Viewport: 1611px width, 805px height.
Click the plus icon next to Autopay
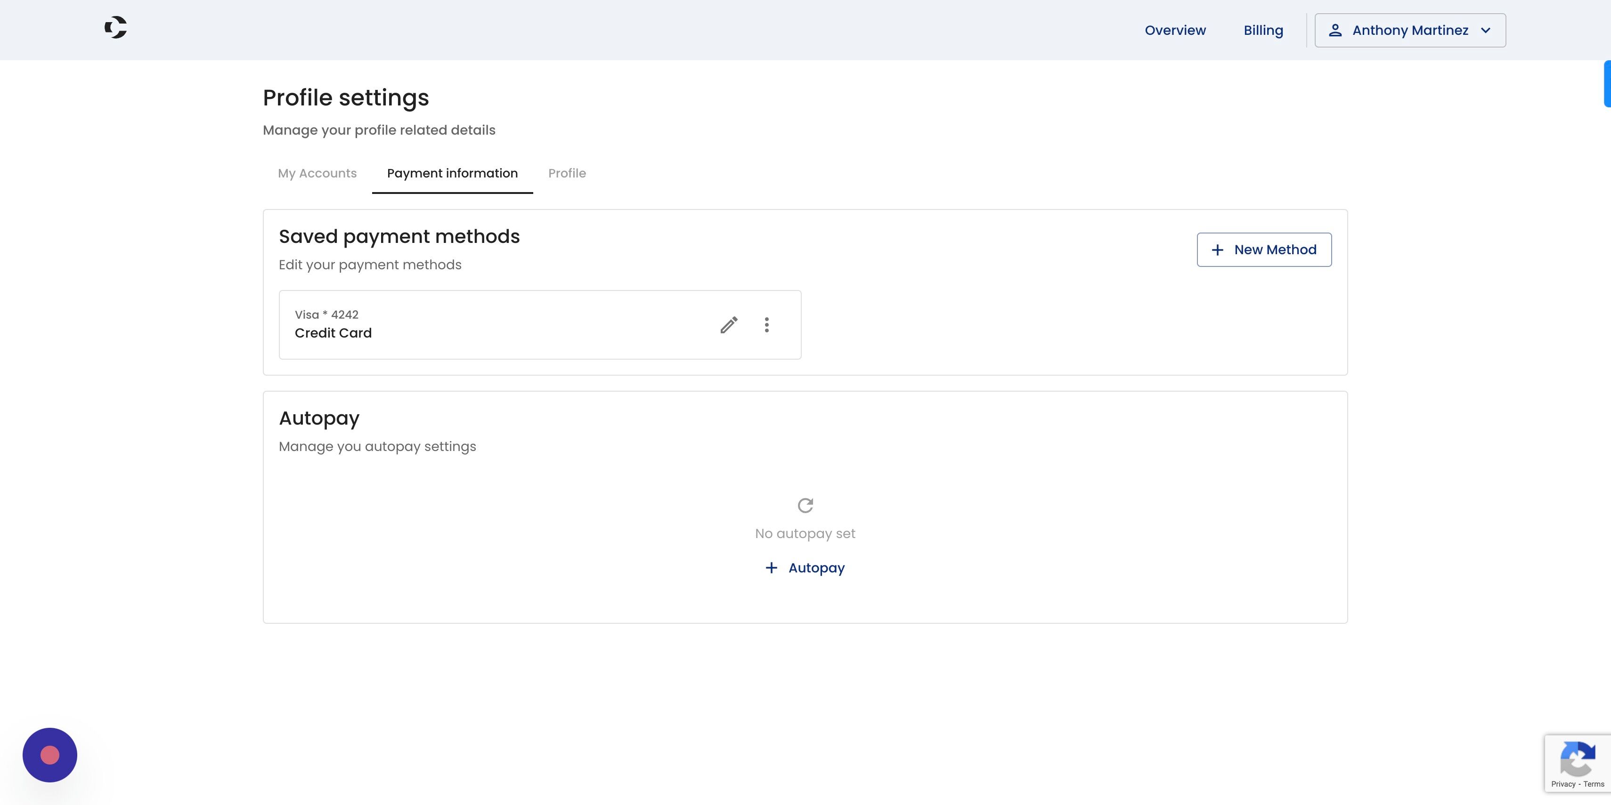pos(772,567)
